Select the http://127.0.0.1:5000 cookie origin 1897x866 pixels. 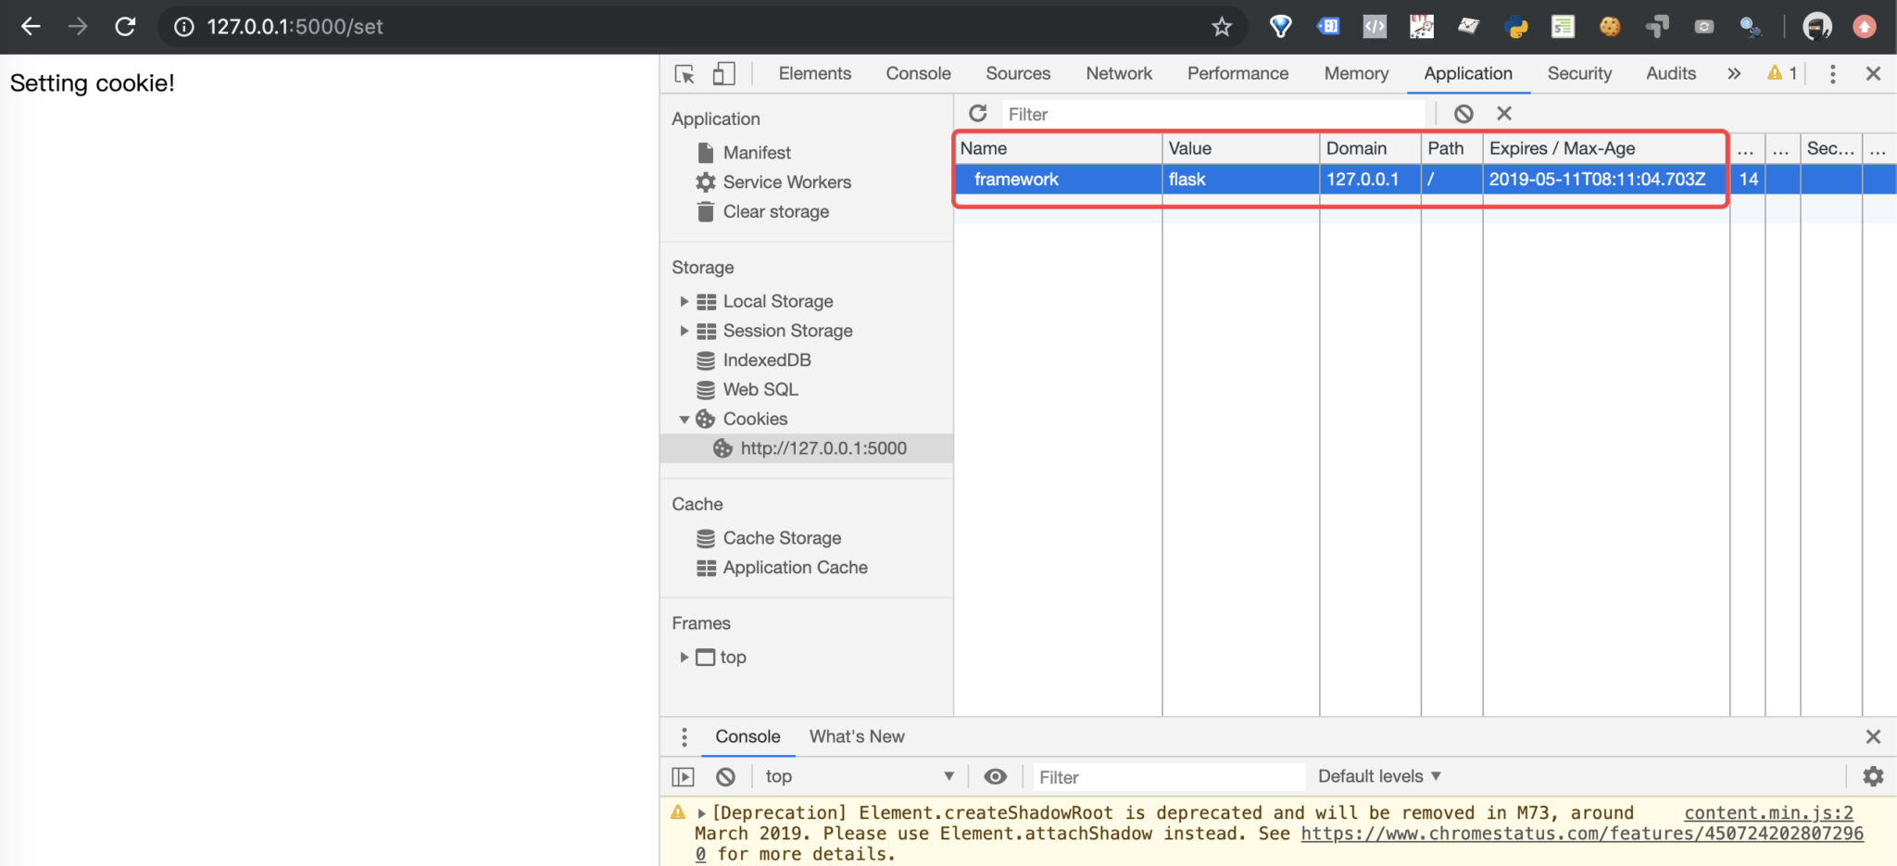tap(823, 448)
